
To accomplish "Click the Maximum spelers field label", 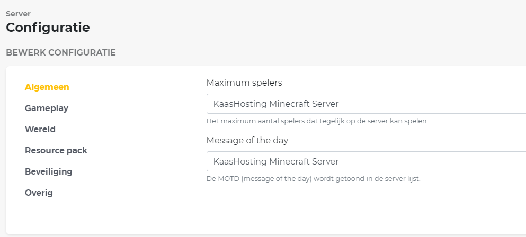I will click(x=244, y=83).
